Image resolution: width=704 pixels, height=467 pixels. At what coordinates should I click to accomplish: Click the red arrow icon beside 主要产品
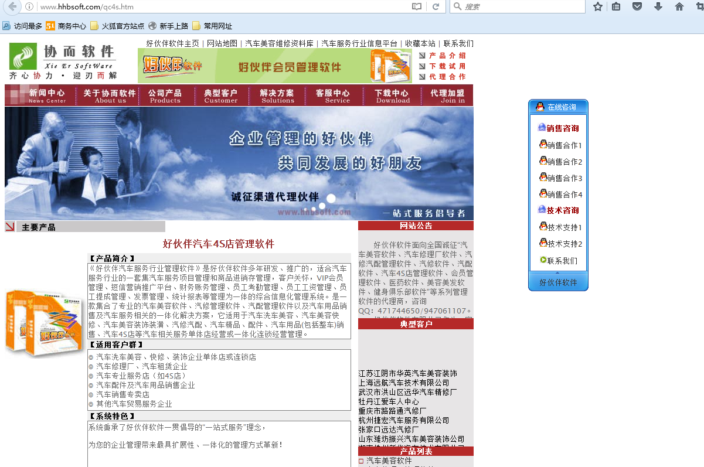pos(10,227)
